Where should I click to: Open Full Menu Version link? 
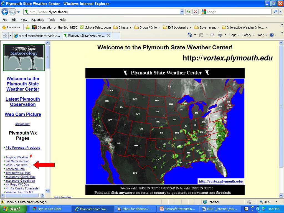pyautogui.click(x=17, y=161)
